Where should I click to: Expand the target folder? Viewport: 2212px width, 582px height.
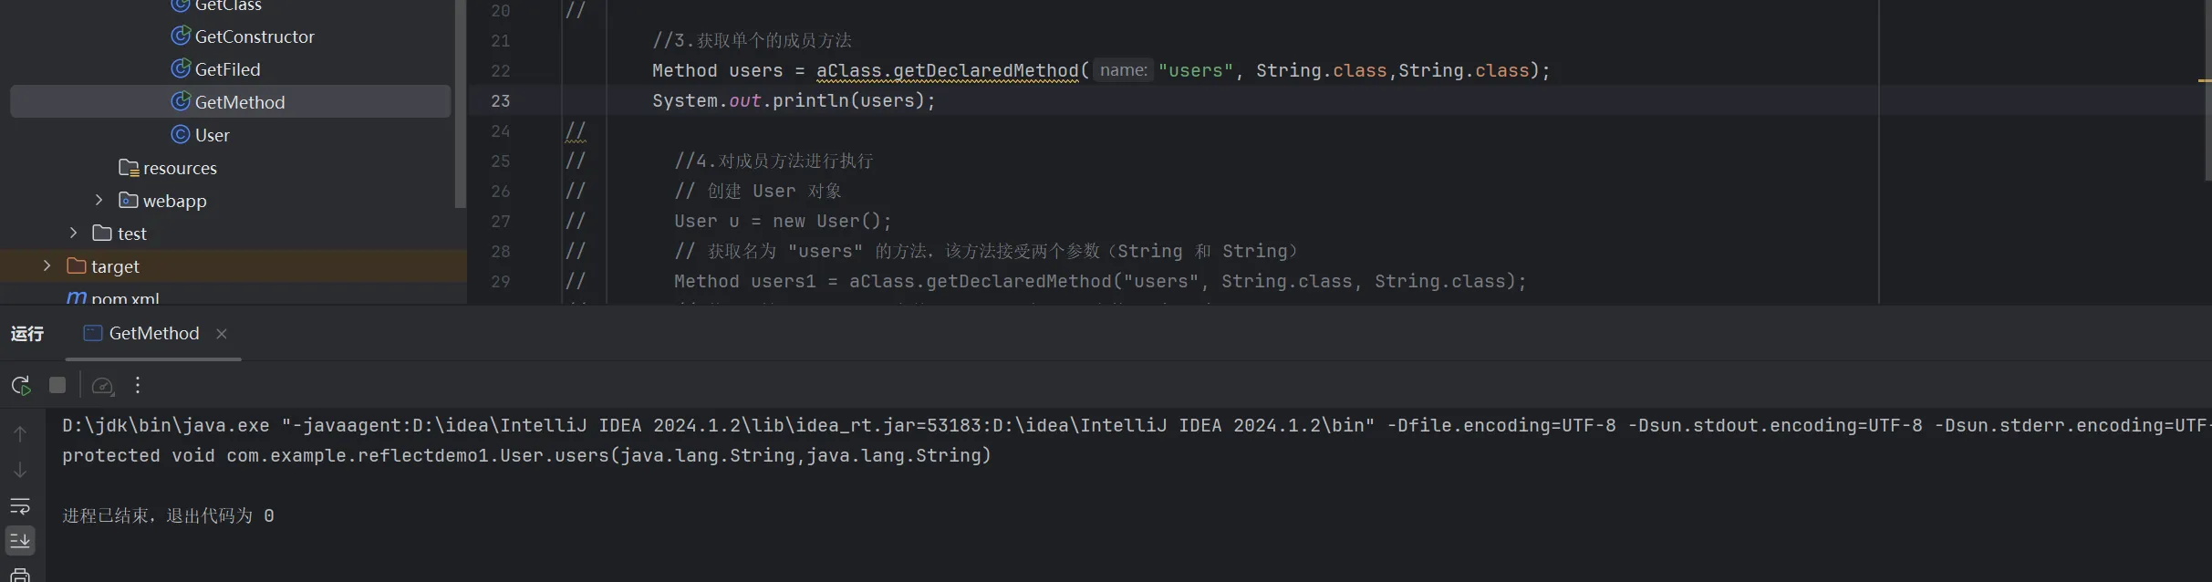47,265
